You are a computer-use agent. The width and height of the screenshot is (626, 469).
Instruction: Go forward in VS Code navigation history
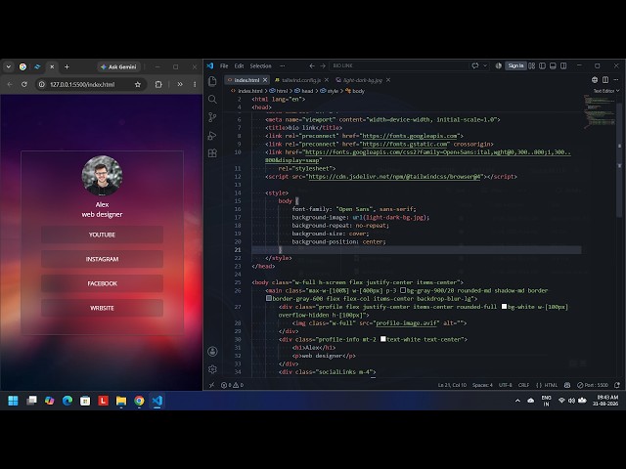[x=323, y=65]
